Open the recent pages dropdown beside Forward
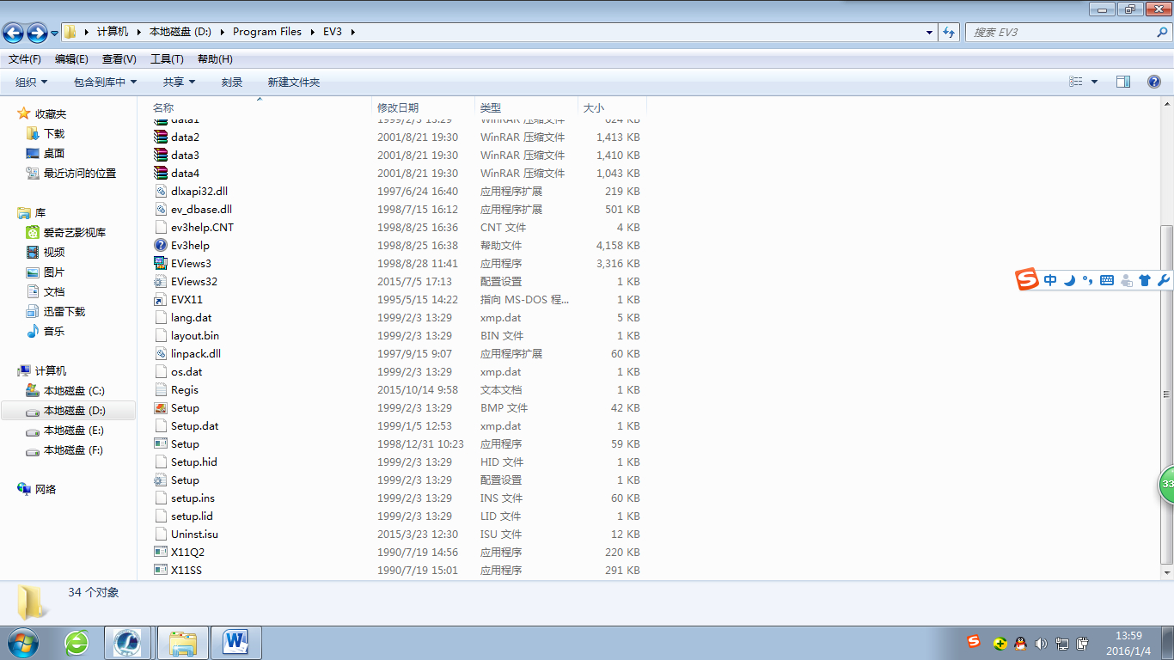This screenshot has width=1174, height=660. tap(55, 34)
